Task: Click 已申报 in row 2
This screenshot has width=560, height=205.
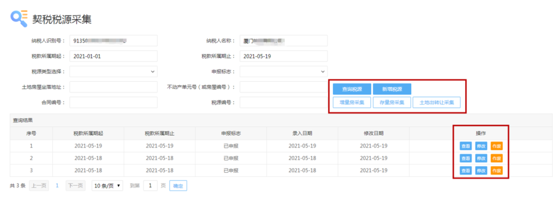Action: point(231,158)
